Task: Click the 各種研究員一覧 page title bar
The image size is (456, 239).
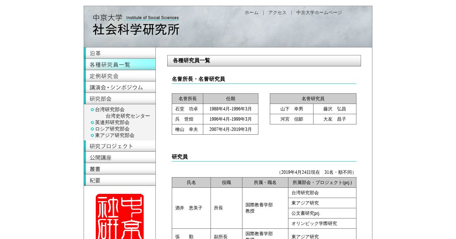Action: pyautogui.click(x=264, y=61)
